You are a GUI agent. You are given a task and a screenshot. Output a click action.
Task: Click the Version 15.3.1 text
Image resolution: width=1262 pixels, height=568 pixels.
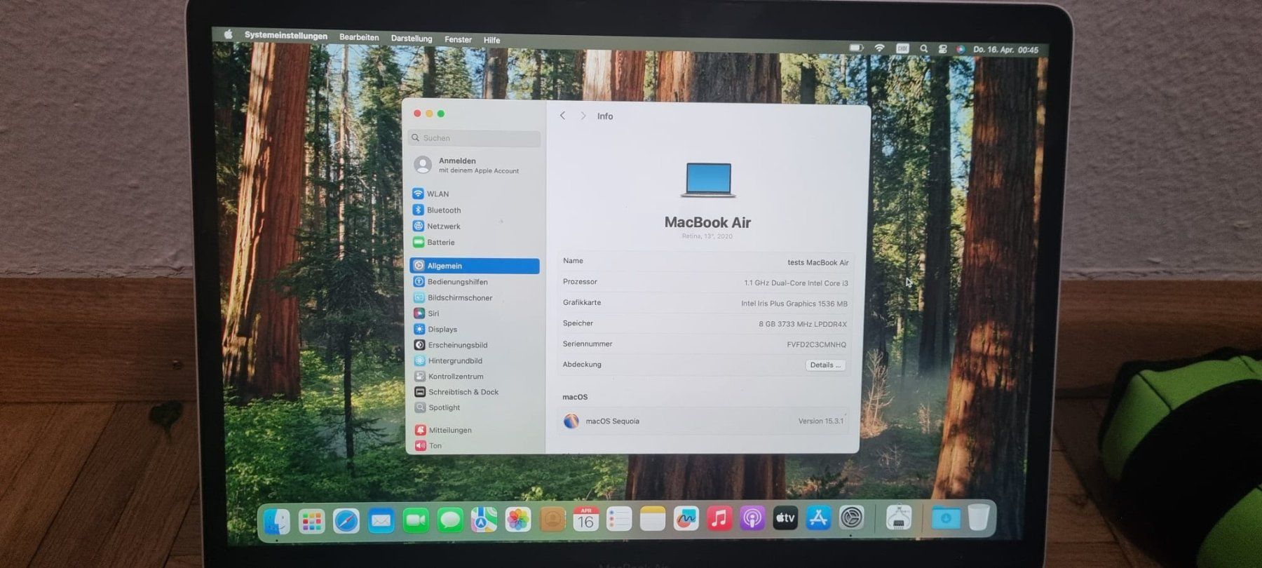820,421
